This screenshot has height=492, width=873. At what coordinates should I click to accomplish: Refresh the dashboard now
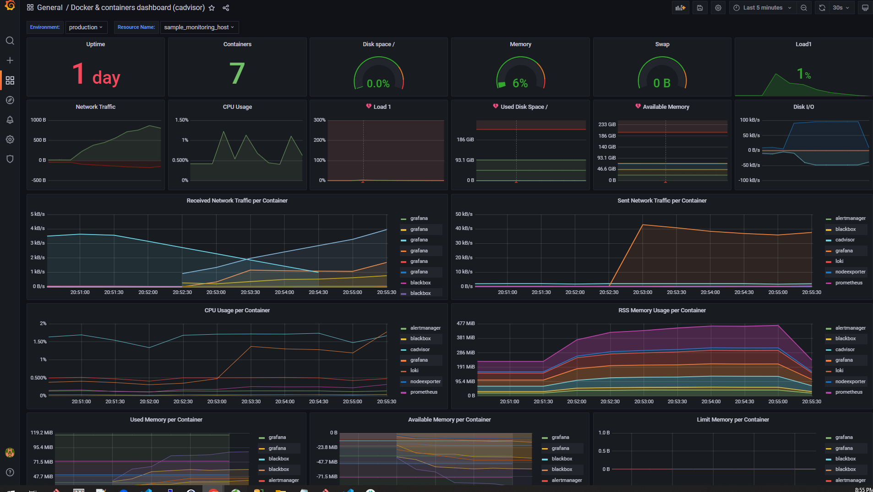click(x=822, y=8)
